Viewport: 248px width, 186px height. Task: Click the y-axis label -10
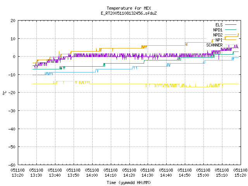pos(12,75)
